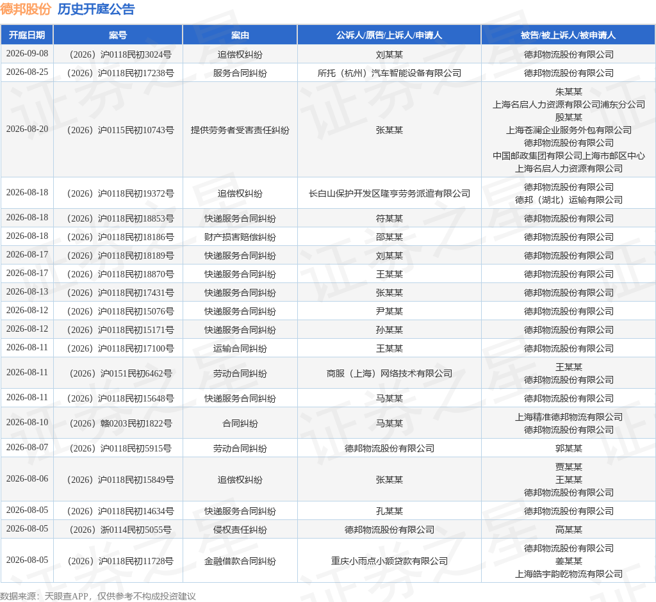This screenshot has height=602, width=656.
Task: Click plaintiff 商服（上海）网络技术有限公司
Action: 389,373
